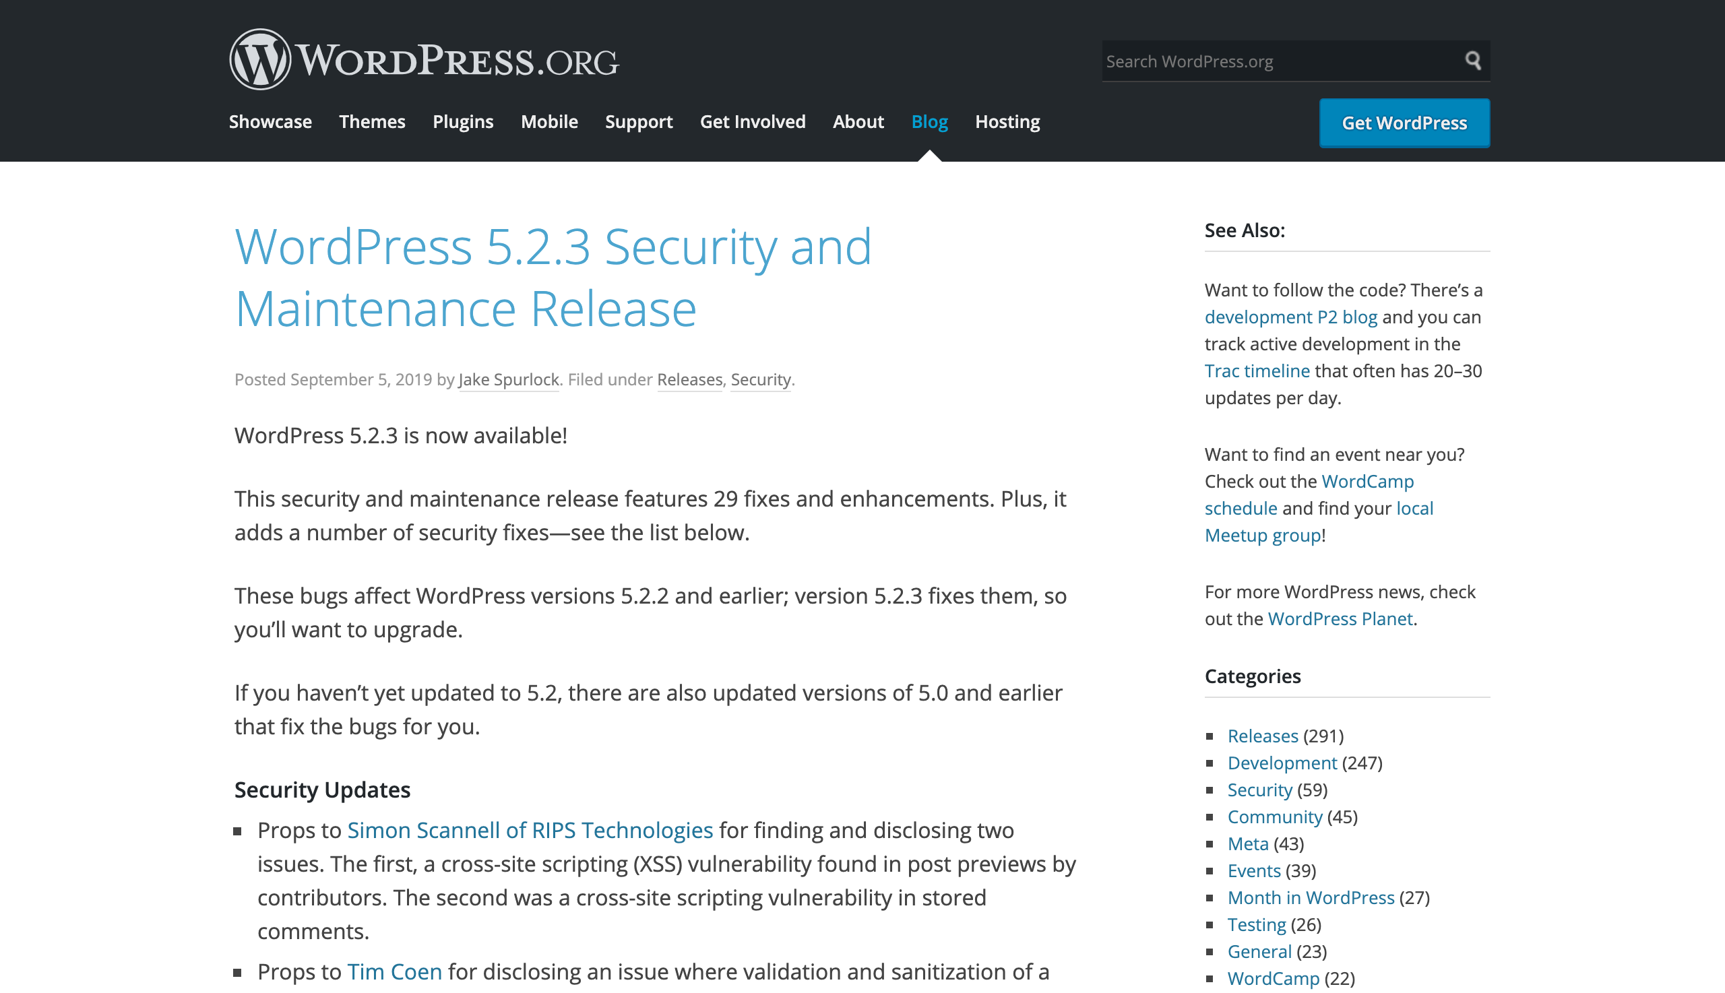The image size is (1725, 993).
Task: Select the Blog menu item
Action: point(929,121)
